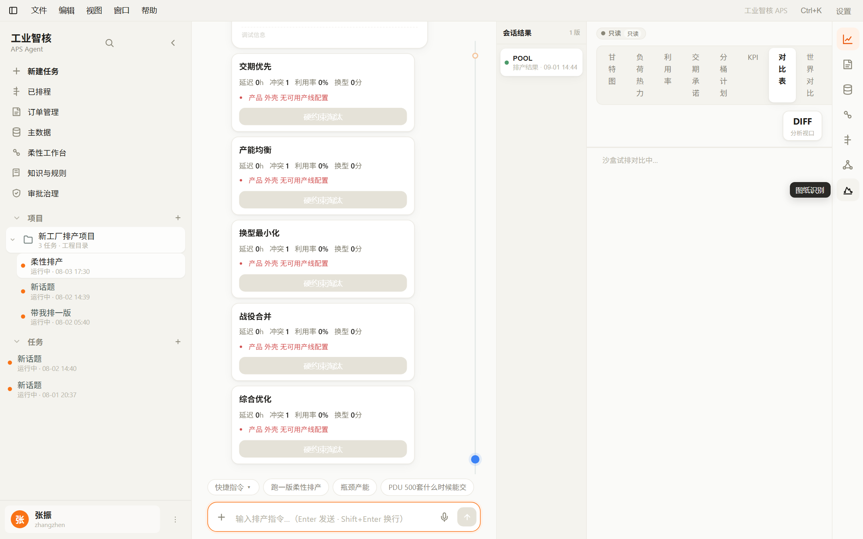Screen dimensions: 863x539
Task: Open the chart analysis icon in right rail
Action: tap(848, 39)
